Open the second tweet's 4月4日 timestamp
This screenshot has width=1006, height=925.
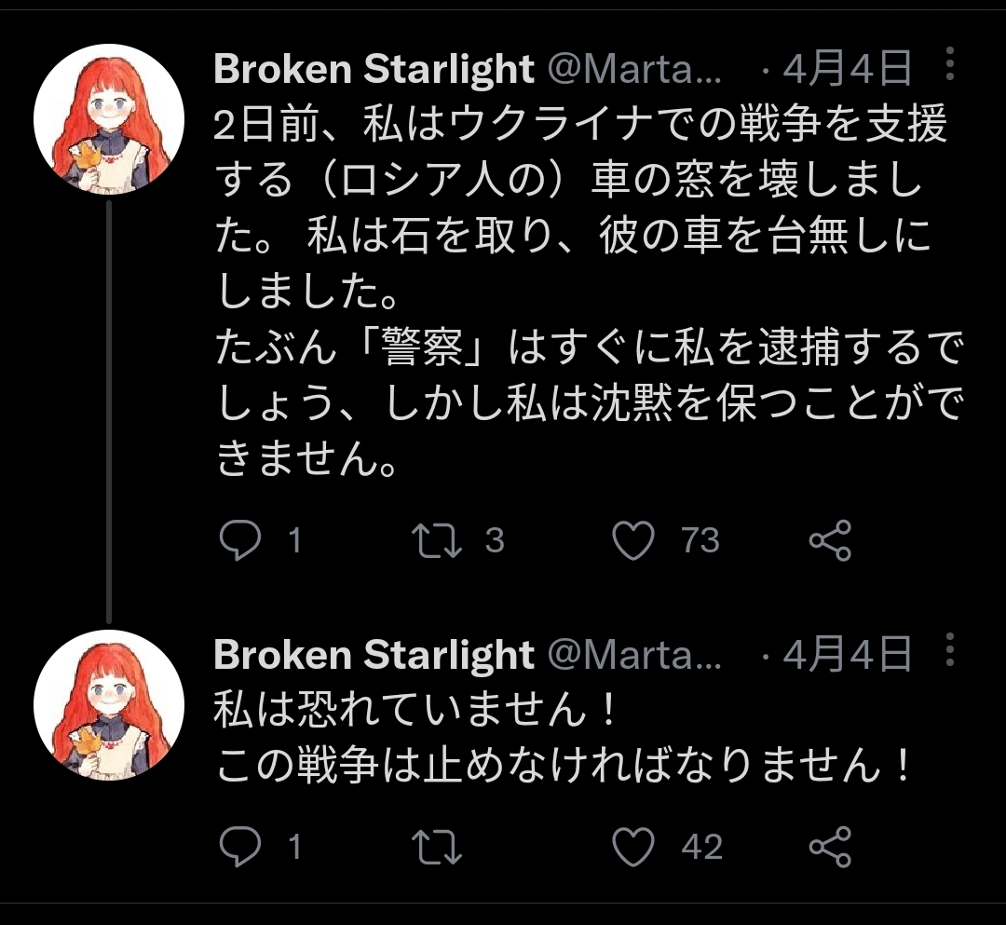846,655
